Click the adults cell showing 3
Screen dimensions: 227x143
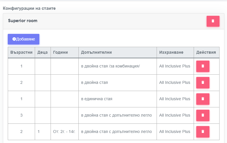click(x=21, y=115)
